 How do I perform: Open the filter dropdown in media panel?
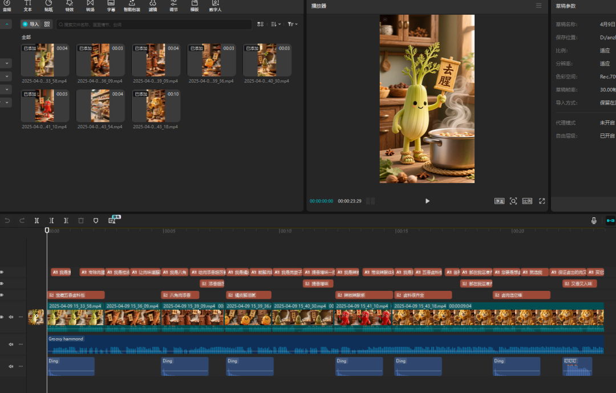tap(292, 24)
